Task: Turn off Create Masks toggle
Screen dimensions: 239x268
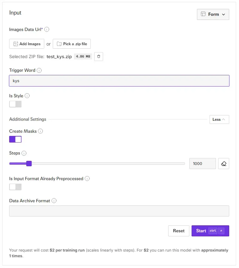Action: coord(15,139)
